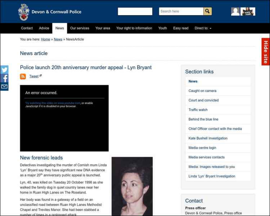270x216 pixels.
Task: Click the embedded video error player
Action: 64,118
